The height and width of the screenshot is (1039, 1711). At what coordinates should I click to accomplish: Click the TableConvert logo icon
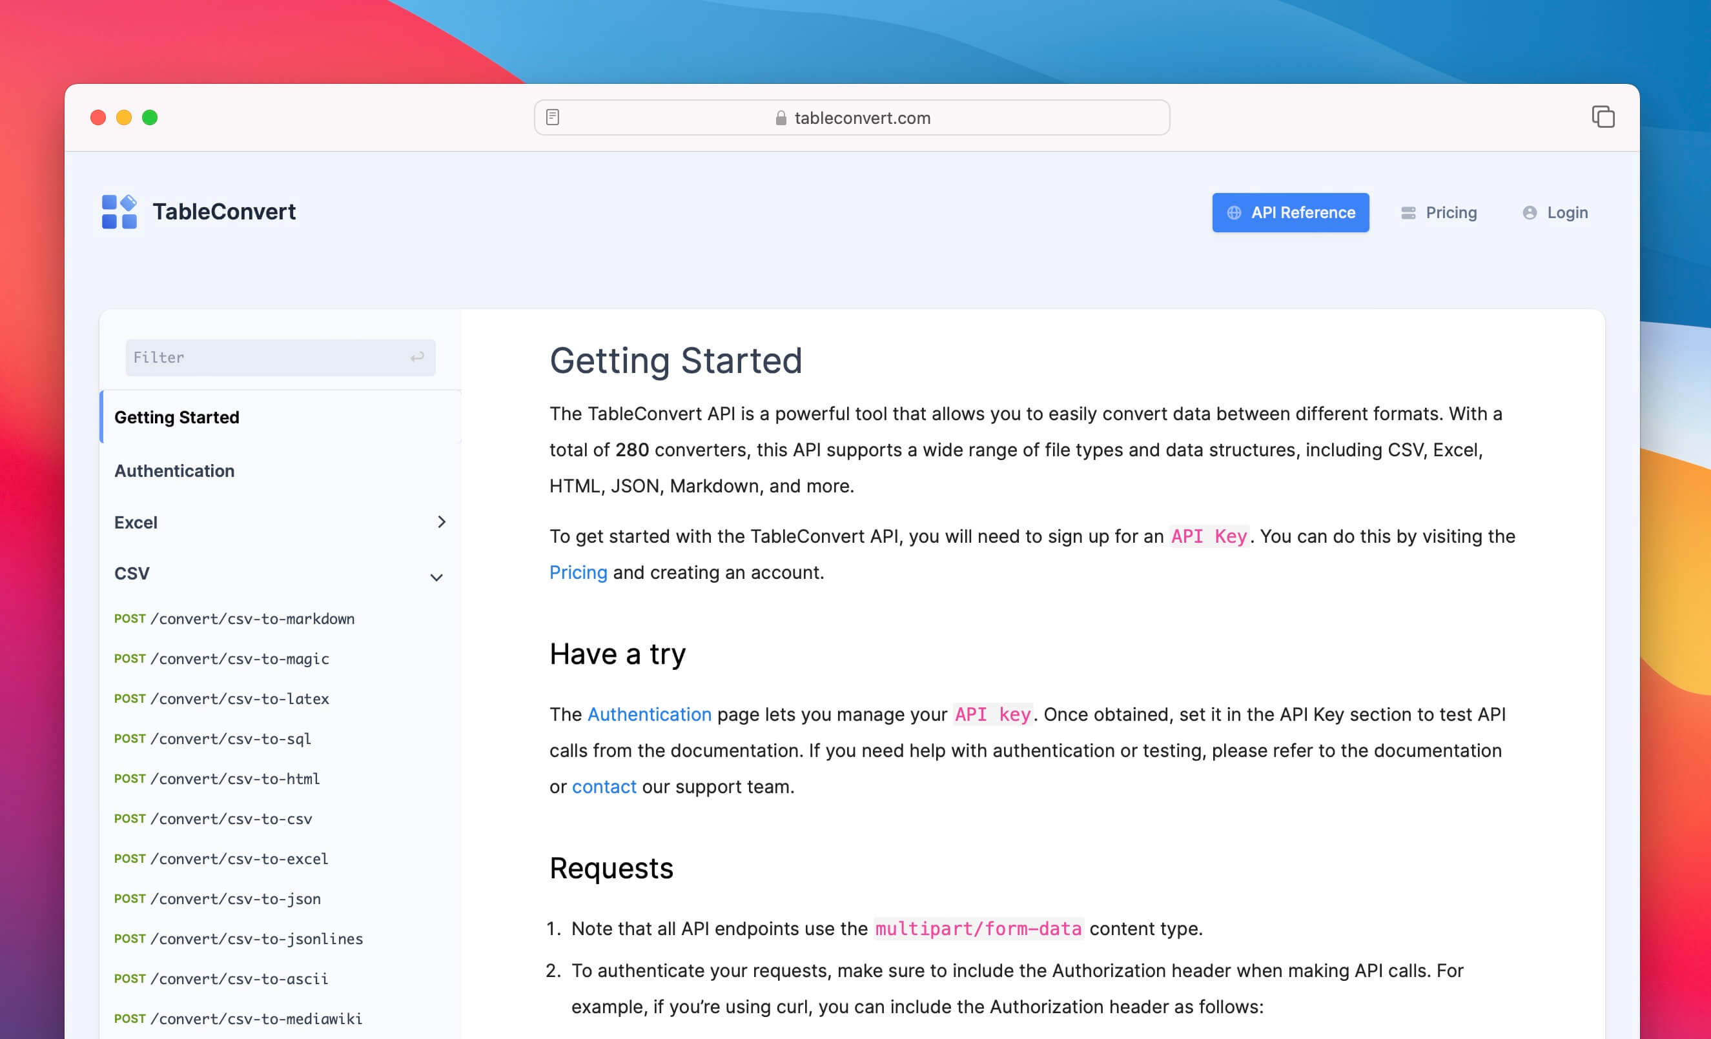point(119,212)
